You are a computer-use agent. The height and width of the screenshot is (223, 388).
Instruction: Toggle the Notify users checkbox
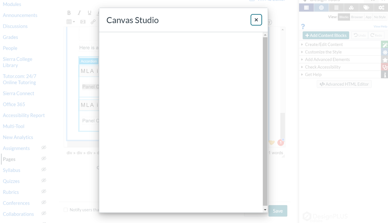66,210
